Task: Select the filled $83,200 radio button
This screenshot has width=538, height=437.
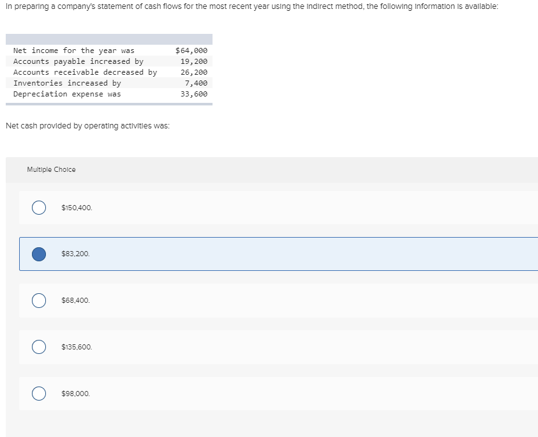Action: pos(39,254)
